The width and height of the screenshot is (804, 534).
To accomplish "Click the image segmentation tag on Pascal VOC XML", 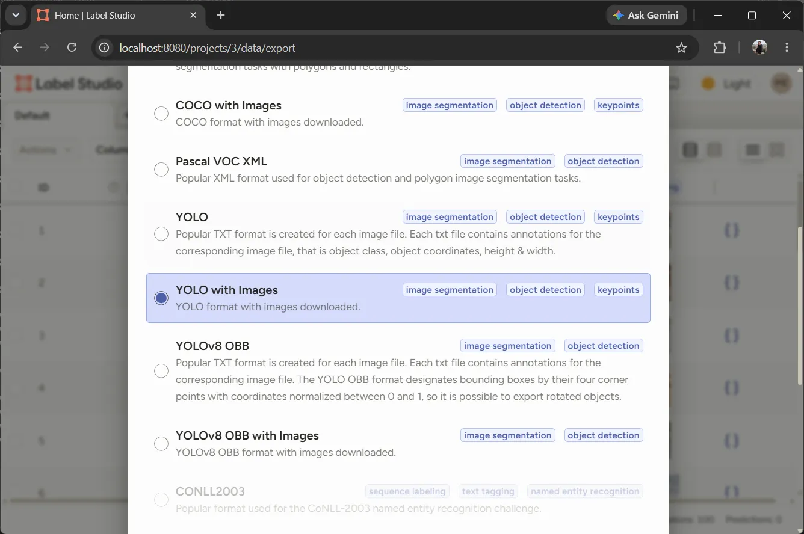I will (x=508, y=161).
